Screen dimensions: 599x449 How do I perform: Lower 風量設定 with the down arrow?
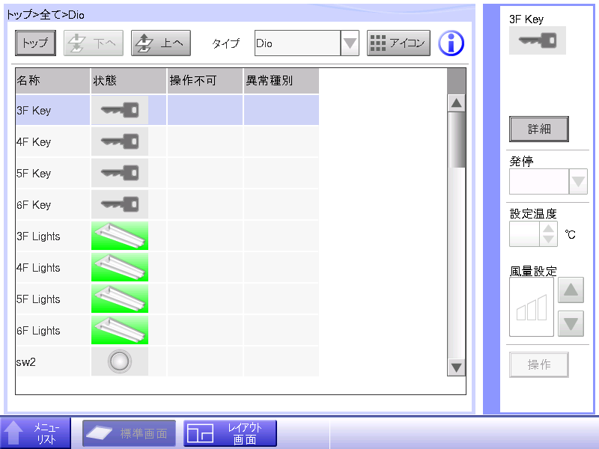(x=571, y=324)
